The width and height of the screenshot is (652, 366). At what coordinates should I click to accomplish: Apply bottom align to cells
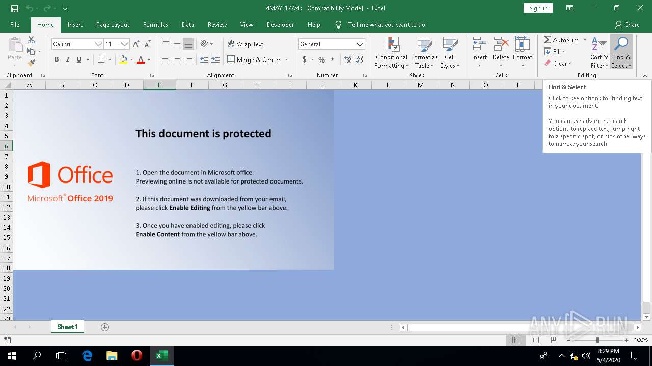(x=188, y=44)
